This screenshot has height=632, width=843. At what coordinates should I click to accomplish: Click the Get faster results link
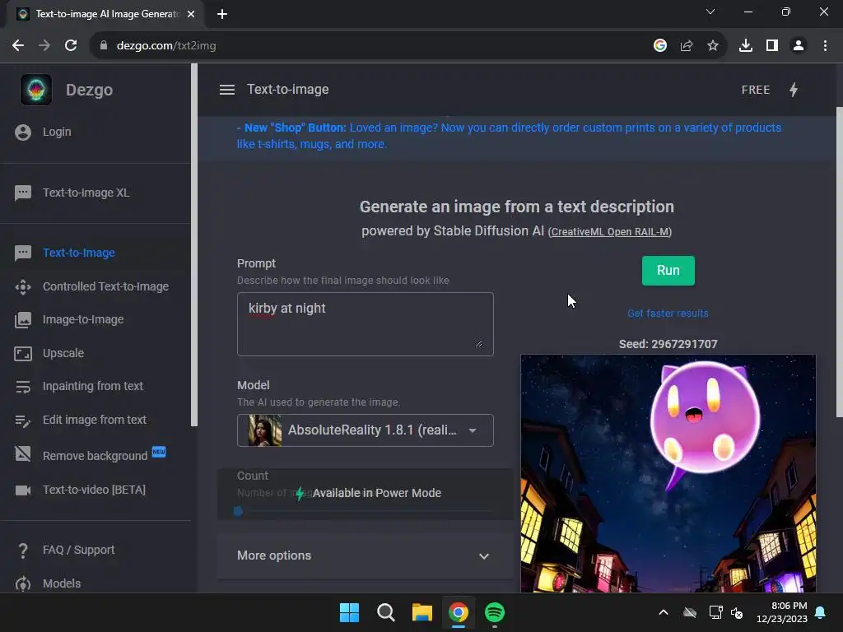click(x=668, y=314)
